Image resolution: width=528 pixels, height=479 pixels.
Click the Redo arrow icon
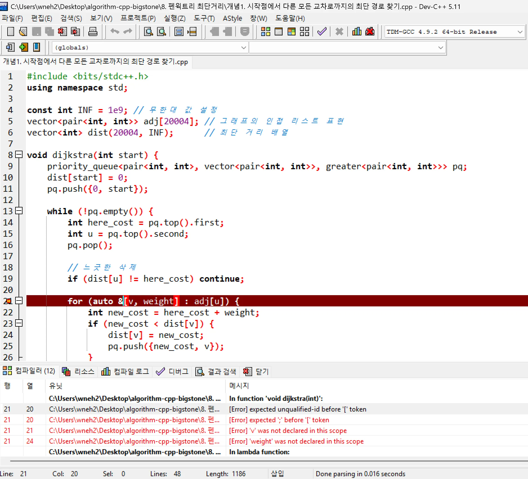click(128, 31)
